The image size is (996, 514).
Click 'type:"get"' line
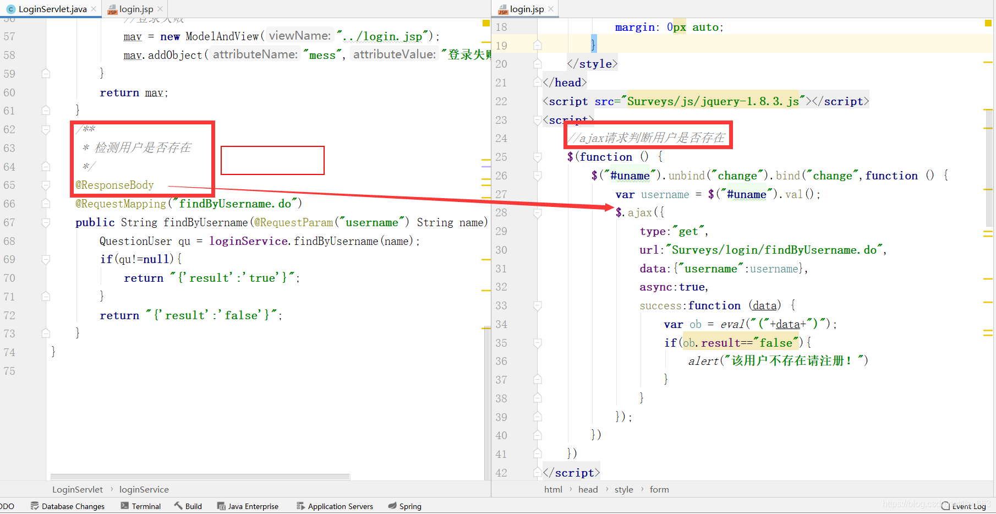point(674,231)
